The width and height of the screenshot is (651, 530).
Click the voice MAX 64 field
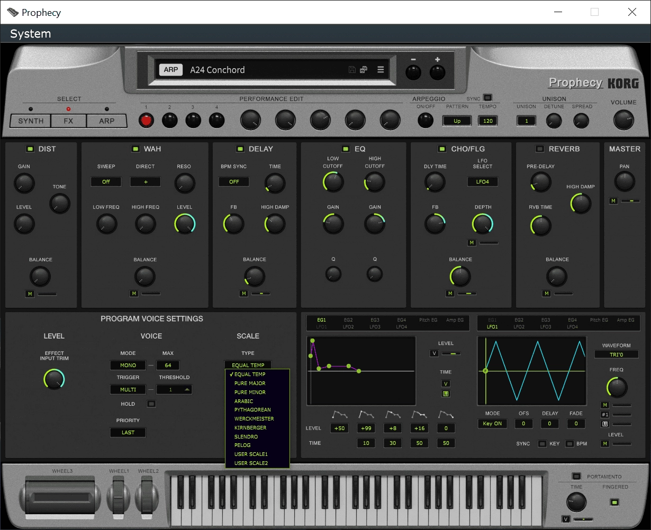coord(168,365)
